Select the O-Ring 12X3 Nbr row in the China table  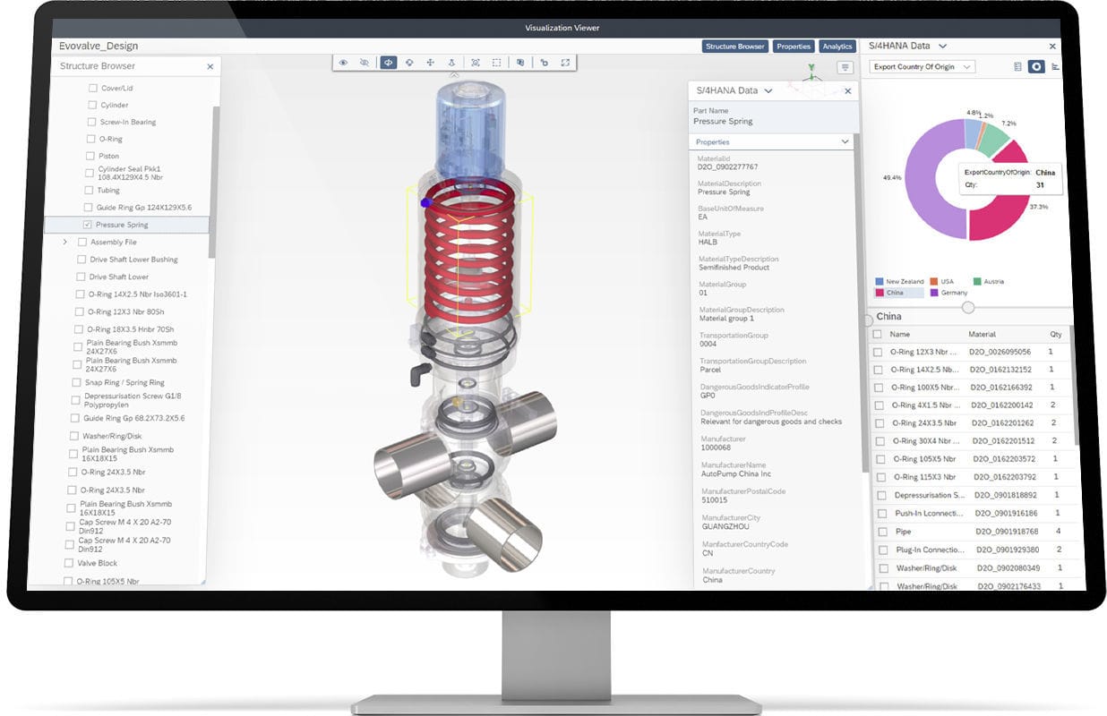(x=922, y=352)
